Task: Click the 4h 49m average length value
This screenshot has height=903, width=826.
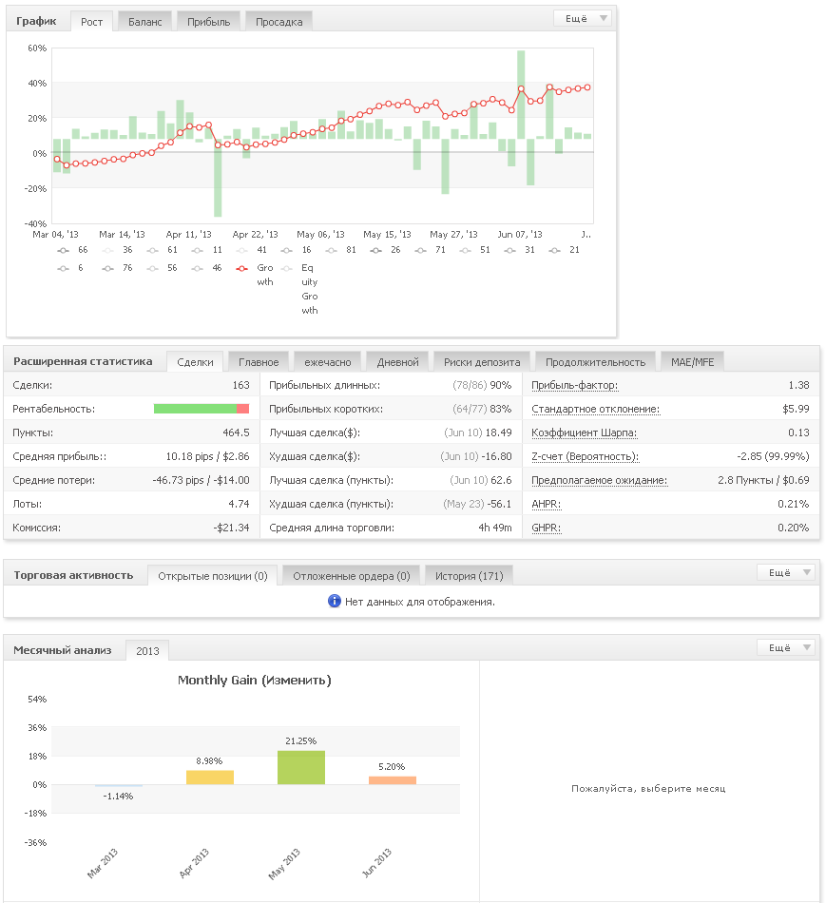Action: coord(495,528)
